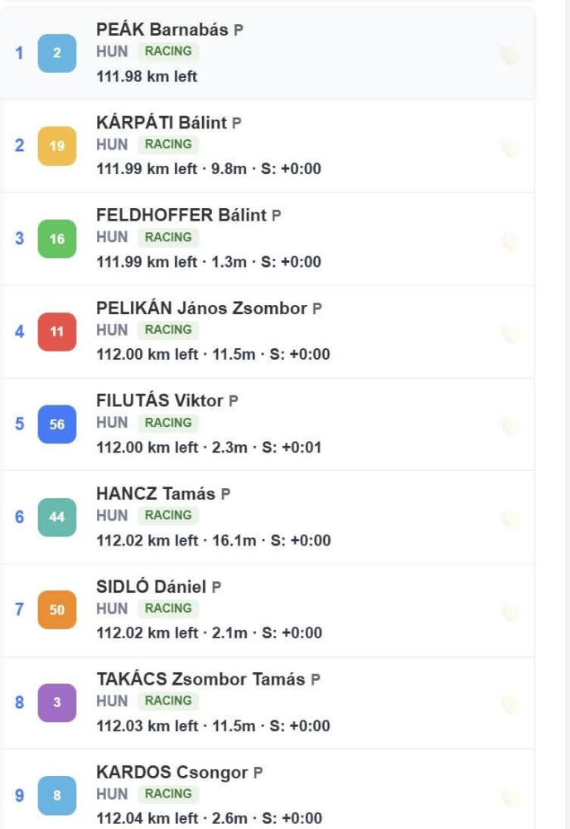Toggle the faint favorite icon for PEÁK Barnabás

click(510, 55)
